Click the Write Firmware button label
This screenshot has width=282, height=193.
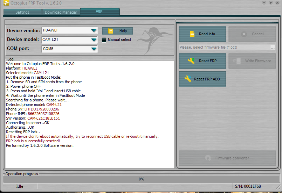[258, 61]
